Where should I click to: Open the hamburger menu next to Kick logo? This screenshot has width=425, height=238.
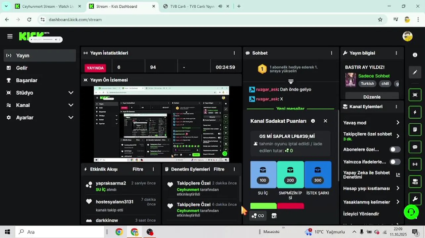click(10, 36)
